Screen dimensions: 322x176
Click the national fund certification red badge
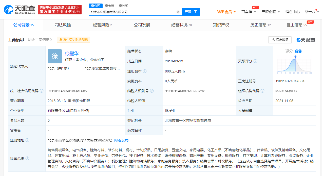[60, 9]
